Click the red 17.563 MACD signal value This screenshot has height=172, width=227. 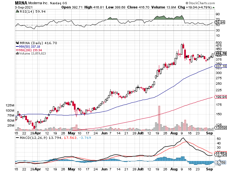(70, 138)
